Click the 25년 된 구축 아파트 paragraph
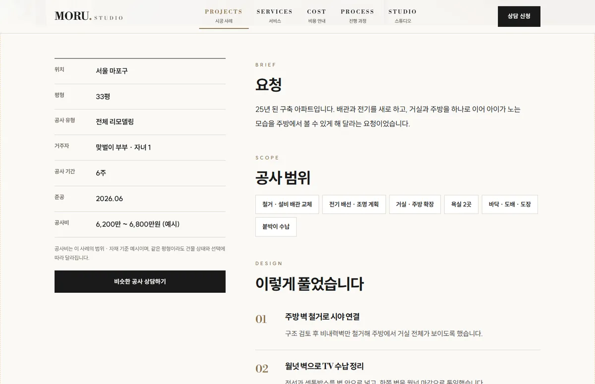 tap(388, 116)
